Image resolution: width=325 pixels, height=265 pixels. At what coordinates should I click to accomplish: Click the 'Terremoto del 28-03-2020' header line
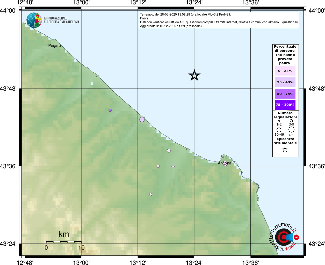187,14
